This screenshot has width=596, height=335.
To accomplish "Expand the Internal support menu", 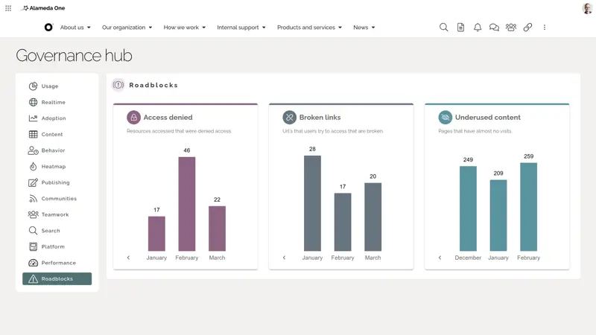I will [241, 28].
